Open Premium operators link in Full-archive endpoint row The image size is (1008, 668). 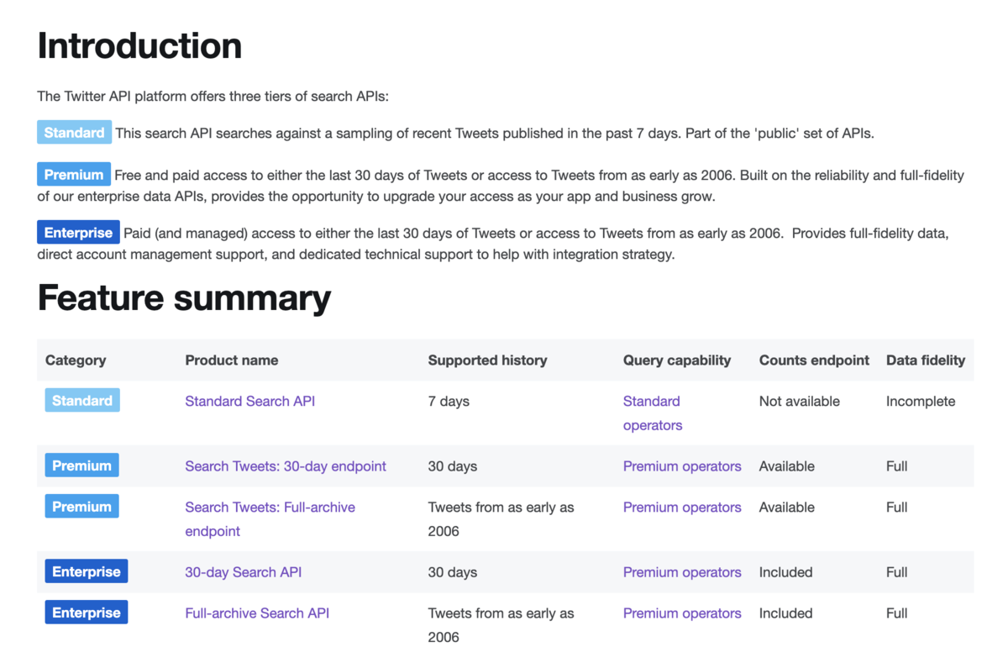click(682, 507)
